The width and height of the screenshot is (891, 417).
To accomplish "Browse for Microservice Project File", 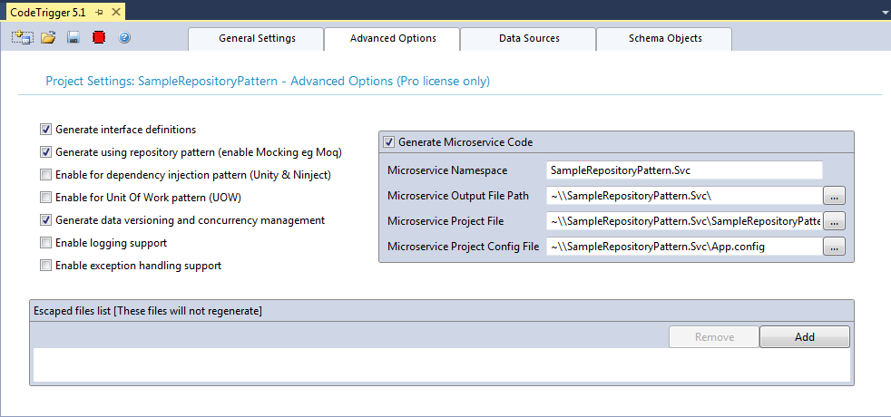I will click(834, 221).
